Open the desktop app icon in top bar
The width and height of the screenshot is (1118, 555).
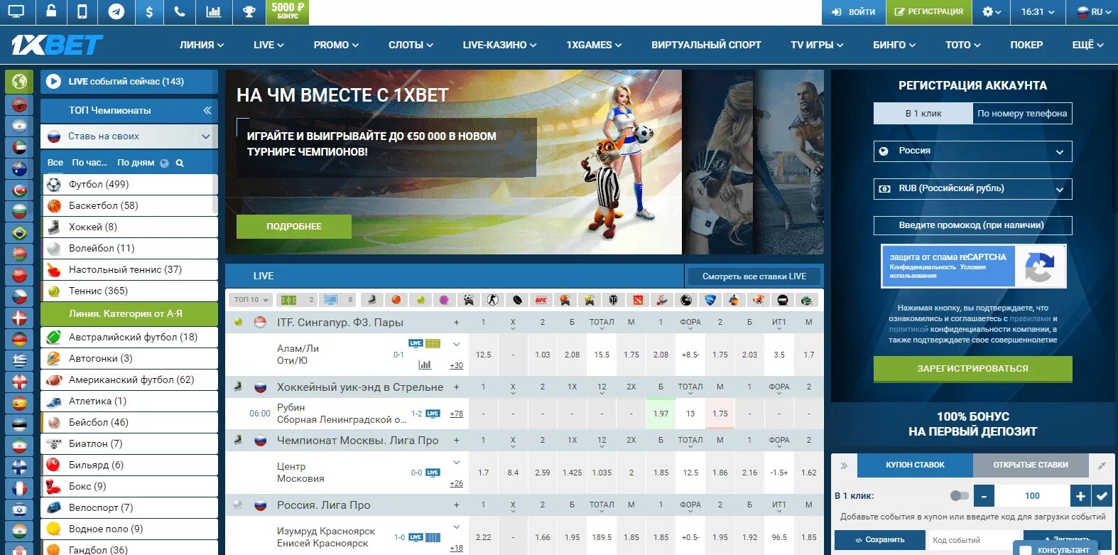16,12
